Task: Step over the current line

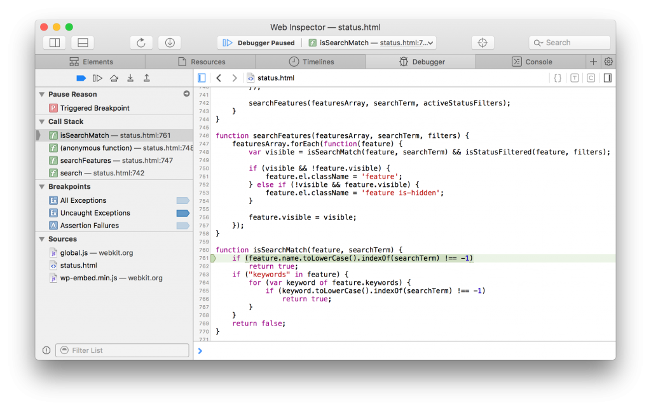Action: (114, 78)
